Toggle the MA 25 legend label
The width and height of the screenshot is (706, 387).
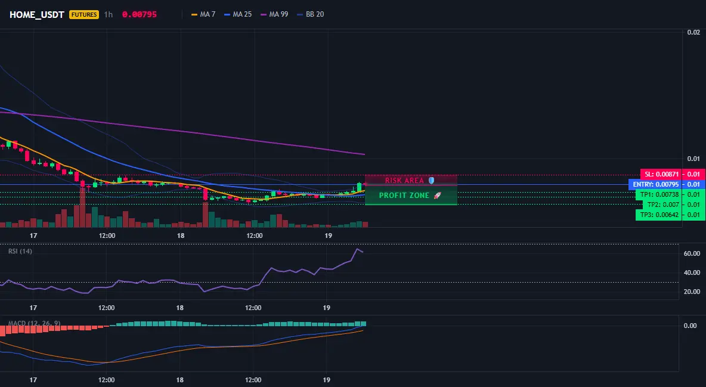242,14
